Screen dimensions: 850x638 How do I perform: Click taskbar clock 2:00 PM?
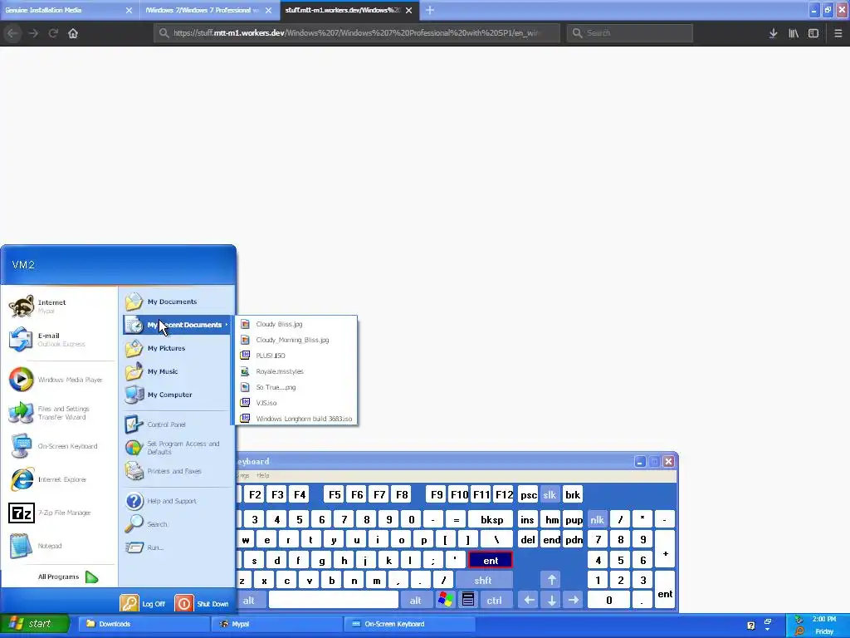click(823, 619)
